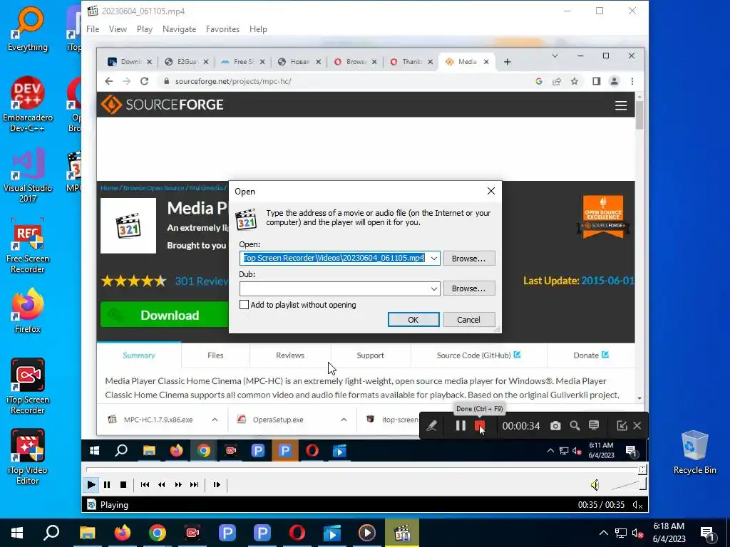Expand OperaSetup.exe download chevron
730x547 pixels.
pyautogui.click(x=344, y=420)
